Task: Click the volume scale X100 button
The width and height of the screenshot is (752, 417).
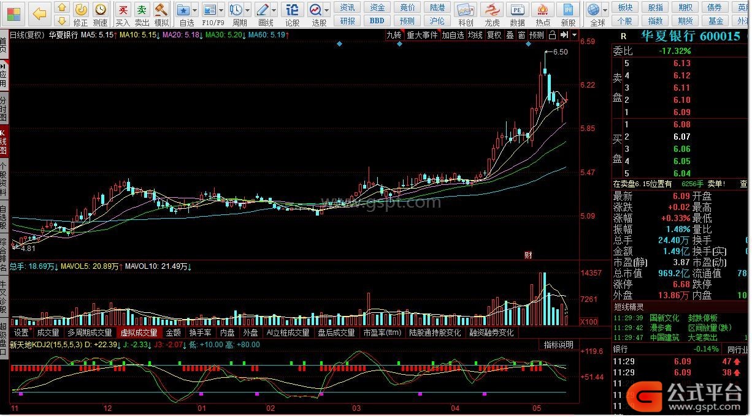Action: pyautogui.click(x=590, y=322)
